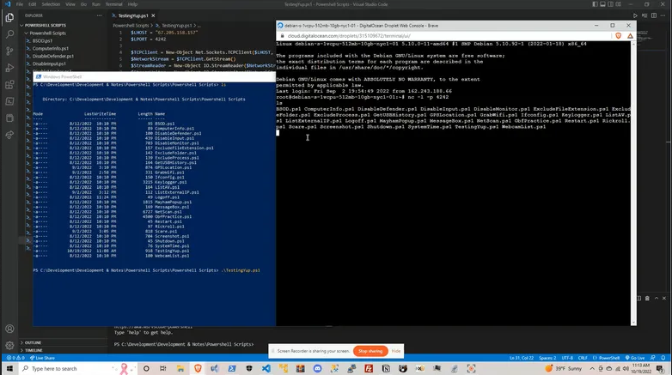Click Live Share in VS Code status bar
The width and height of the screenshot is (672, 375).
click(x=42, y=358)
